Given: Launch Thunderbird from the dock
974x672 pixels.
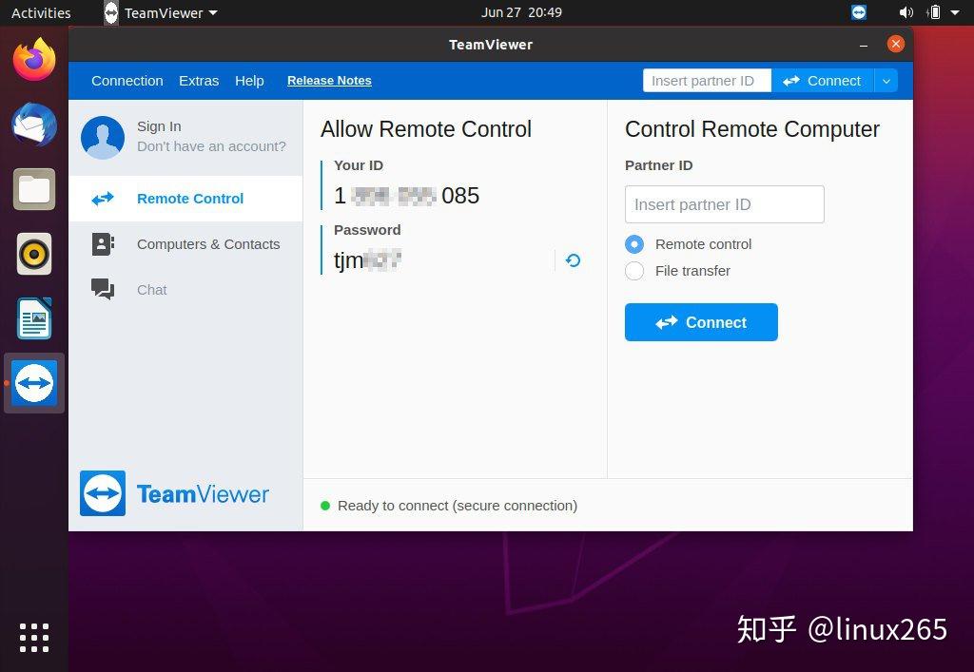Looking at the screenshot, I should tap(34, 125).
